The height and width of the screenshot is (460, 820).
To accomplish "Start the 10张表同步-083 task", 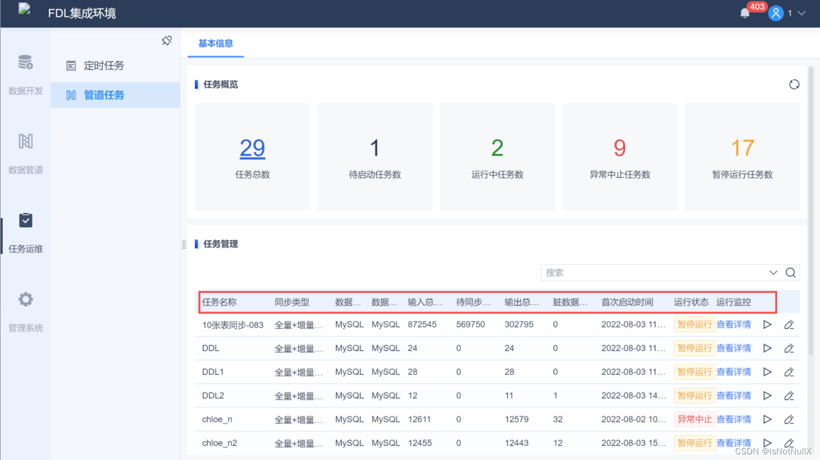I will 768,325.
